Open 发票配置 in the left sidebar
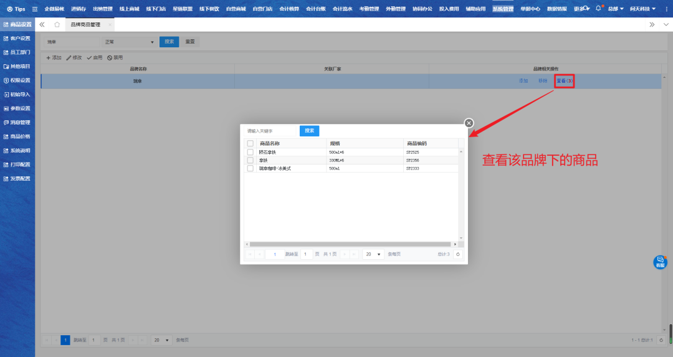 (17, 179)
